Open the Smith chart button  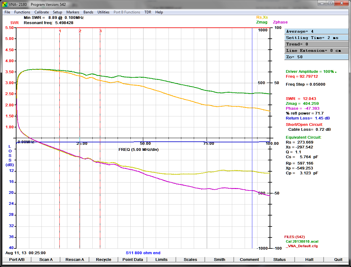click(219, 260)
